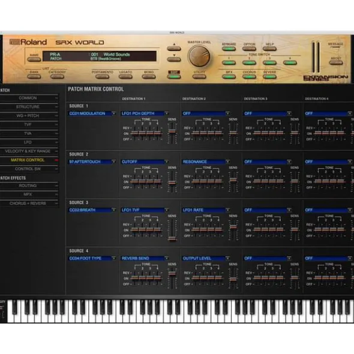The height and width of the screenshot is (354, 354).
Task: Toggle LEGATO mode
Action: (x=125, y=77)
